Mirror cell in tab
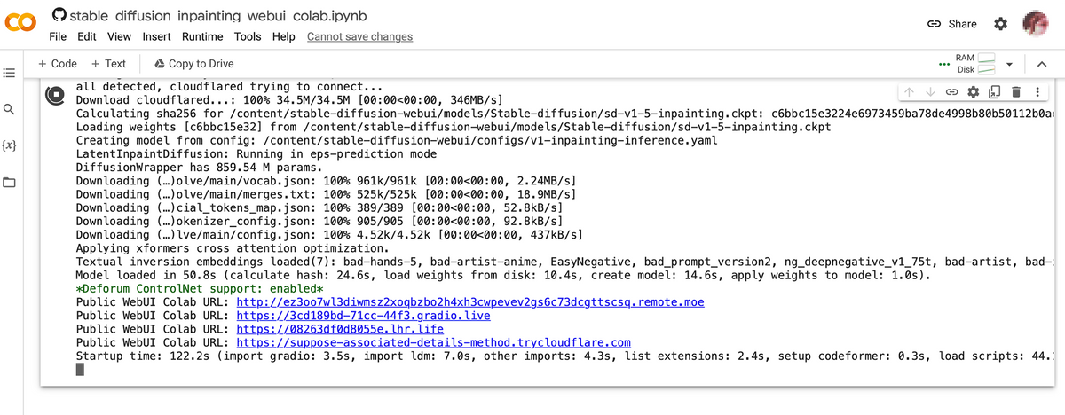This screenshot has height=415, width=1065. click(995, 92)
